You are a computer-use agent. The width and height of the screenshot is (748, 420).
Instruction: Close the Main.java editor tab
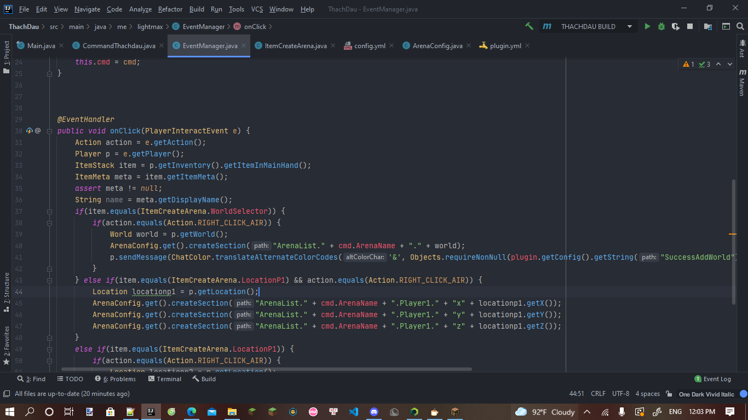point(61,46)
